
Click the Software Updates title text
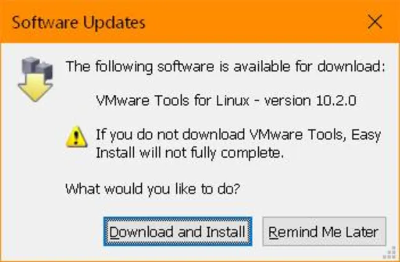click(79, 23)
